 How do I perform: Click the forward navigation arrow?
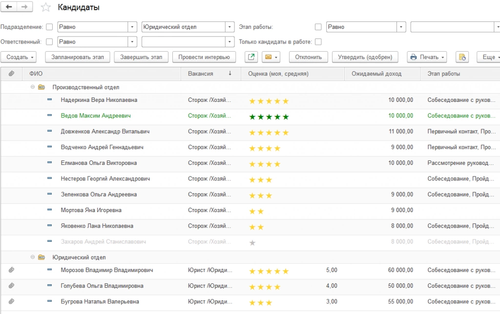(x=24, y=7)
